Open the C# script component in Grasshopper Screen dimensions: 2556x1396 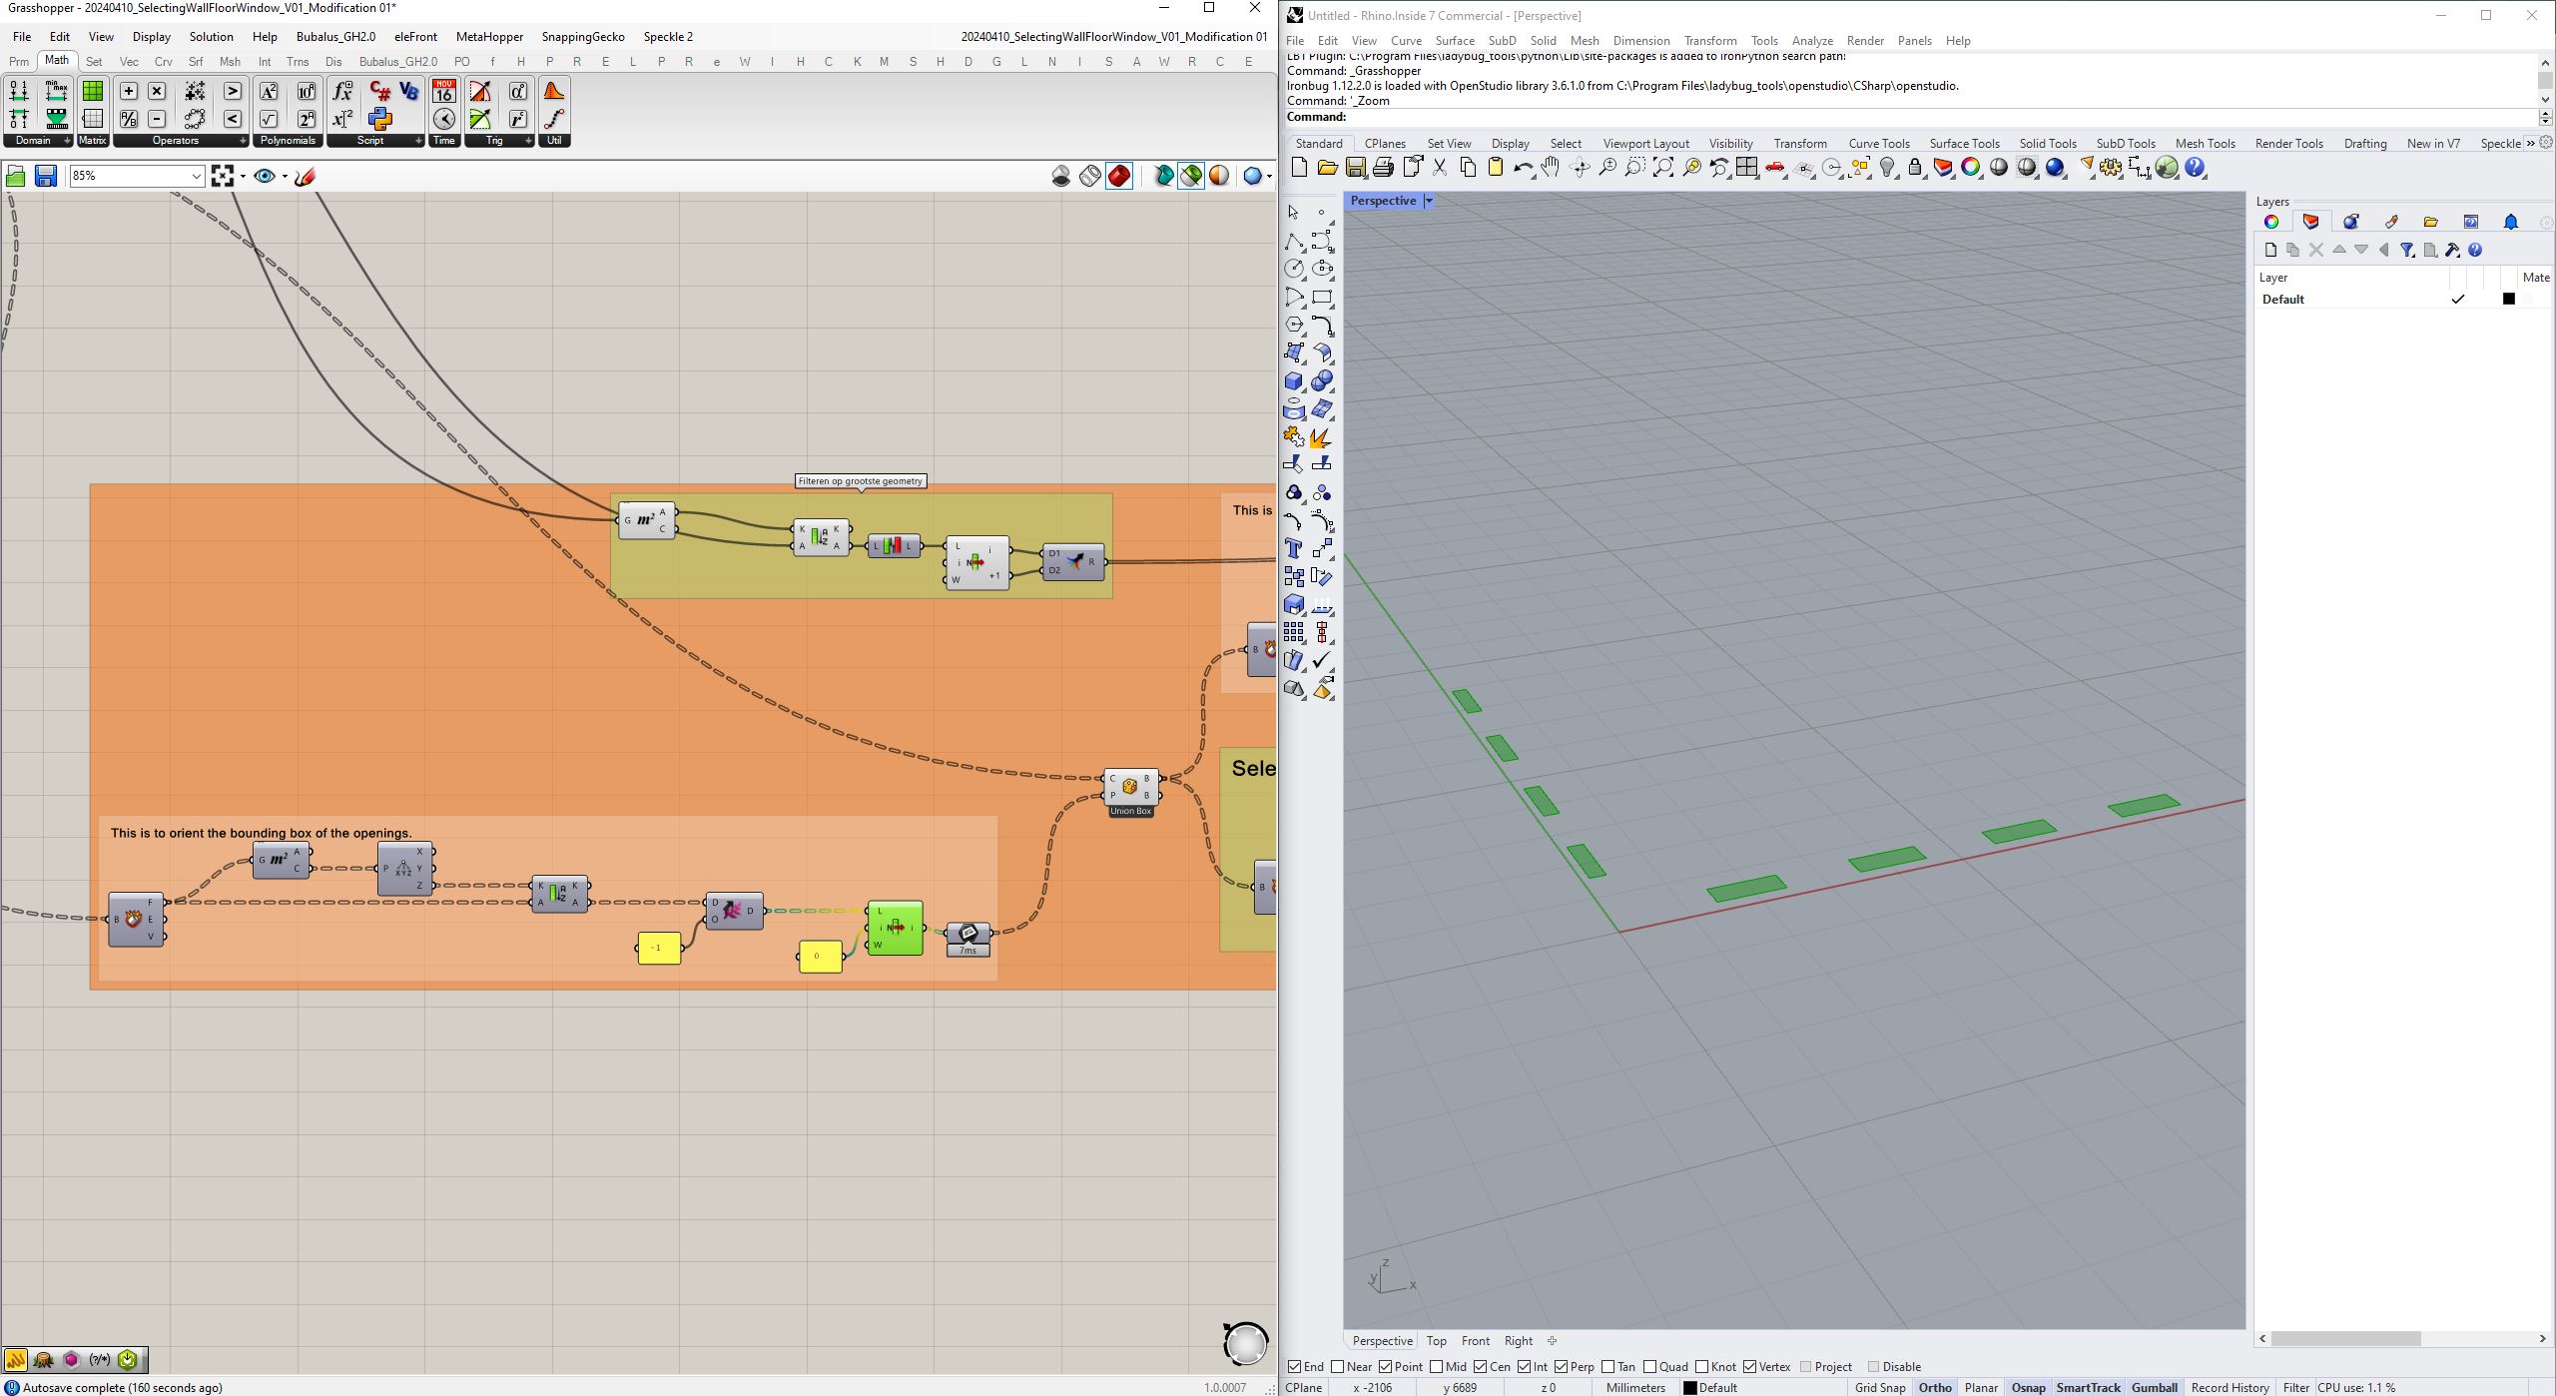click(x=379, y=91)
